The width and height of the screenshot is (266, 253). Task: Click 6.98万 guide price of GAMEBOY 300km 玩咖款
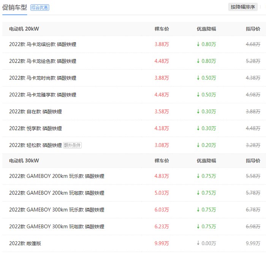[x=253, y=226]
